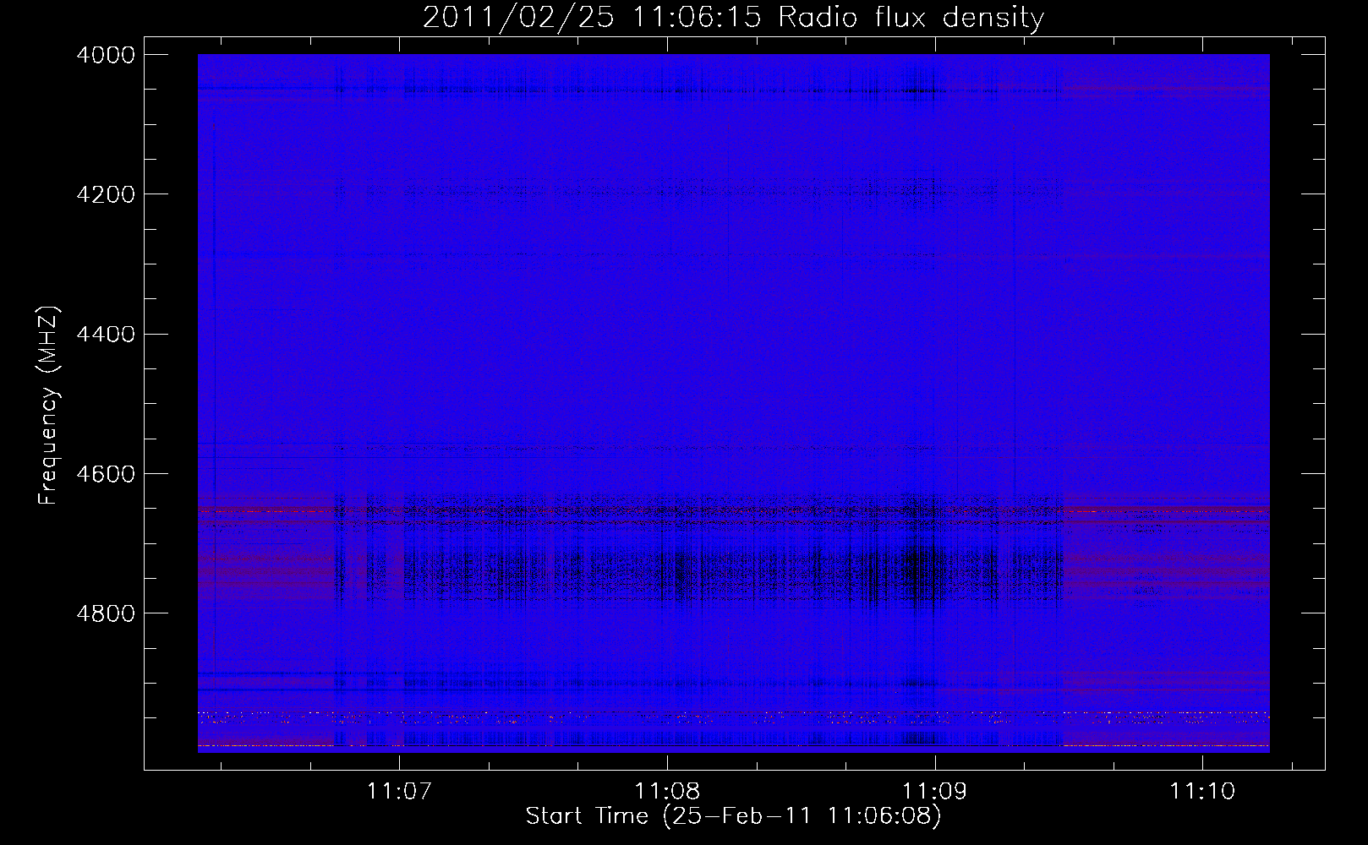This screenshot has height=845, width=1368.
Task: Click the 11:09 time tick label
Action: point(934,792)
